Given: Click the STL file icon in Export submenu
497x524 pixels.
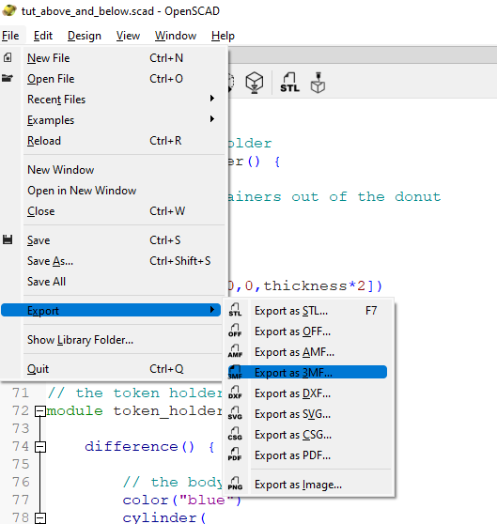Looking at the screenshot, I should [235, 310].
